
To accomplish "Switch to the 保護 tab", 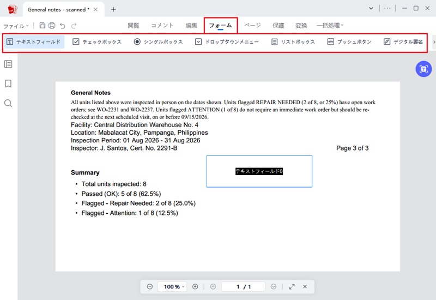I will click(278, 26).
